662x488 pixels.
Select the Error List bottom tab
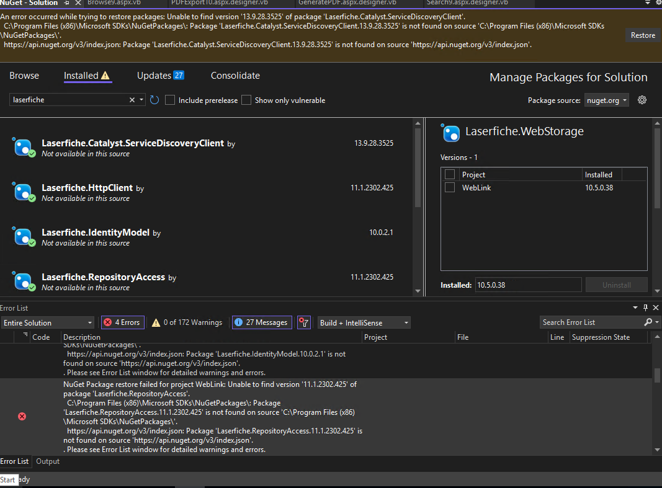14,461
